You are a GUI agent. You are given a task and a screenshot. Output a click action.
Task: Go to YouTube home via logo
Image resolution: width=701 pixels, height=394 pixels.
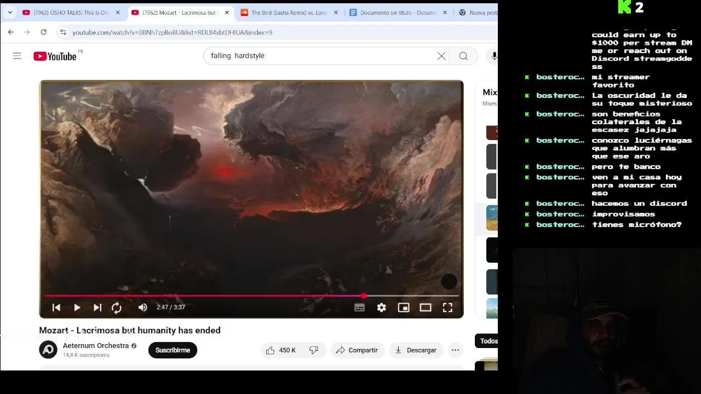coord(55,56)
